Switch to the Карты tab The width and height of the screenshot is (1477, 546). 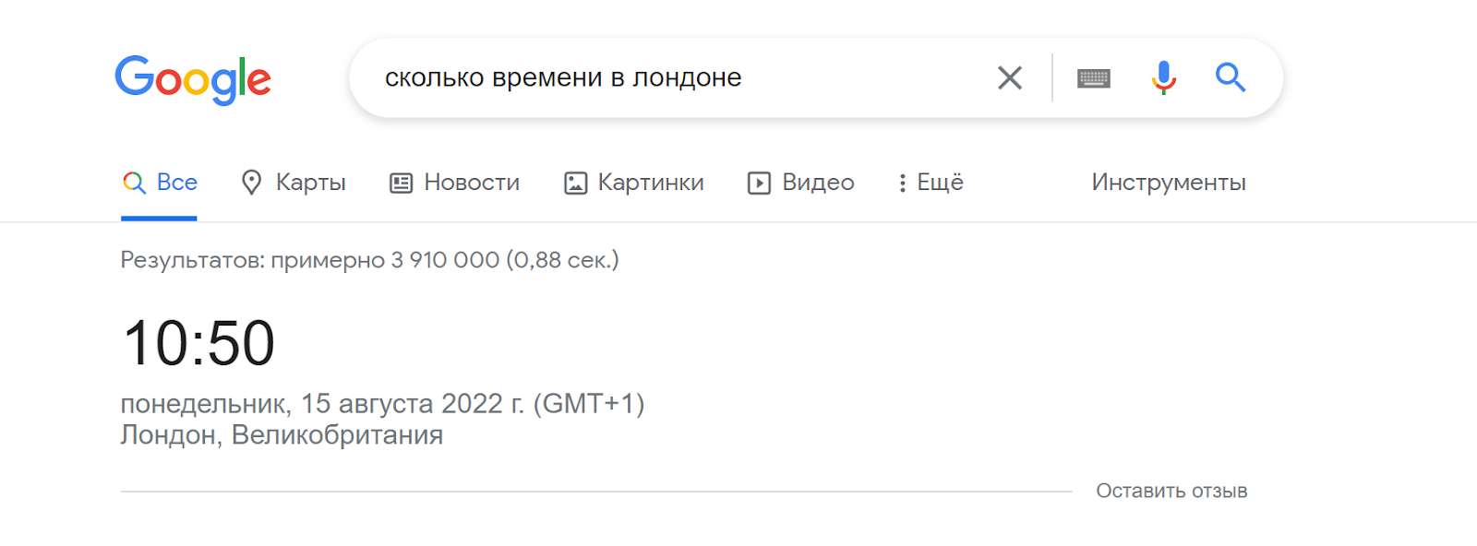(x=309, y=182)
